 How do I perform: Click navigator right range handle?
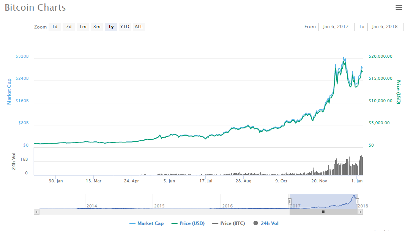(x=357, y=201)
